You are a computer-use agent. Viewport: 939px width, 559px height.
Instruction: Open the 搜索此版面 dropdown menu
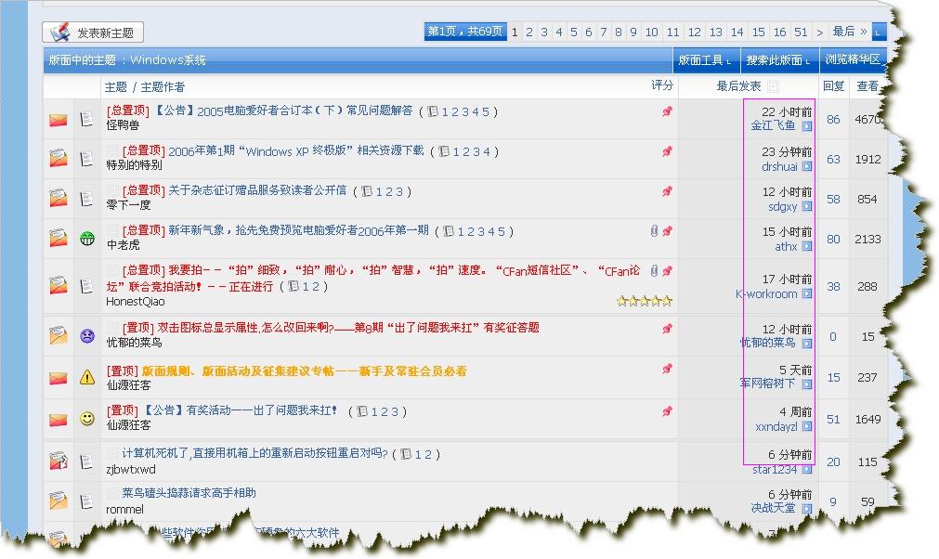(x=778, y=59)
